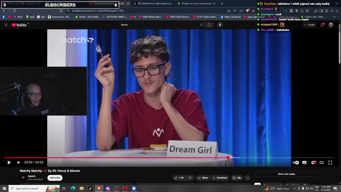Click the taskbar search box

point(34,189)
